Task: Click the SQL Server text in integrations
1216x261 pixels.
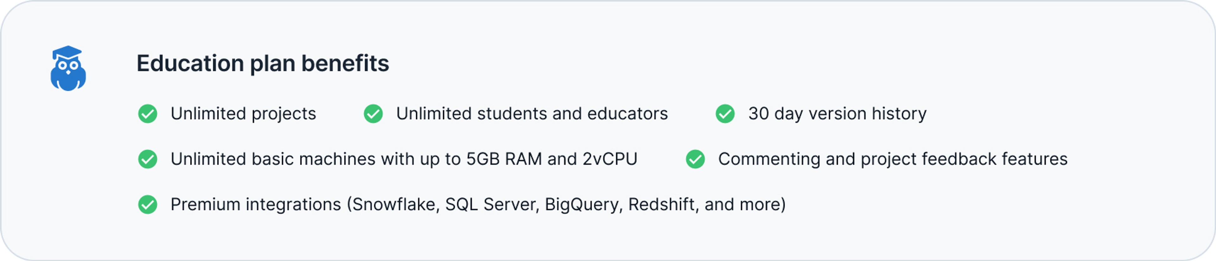Action: [491, 204]
